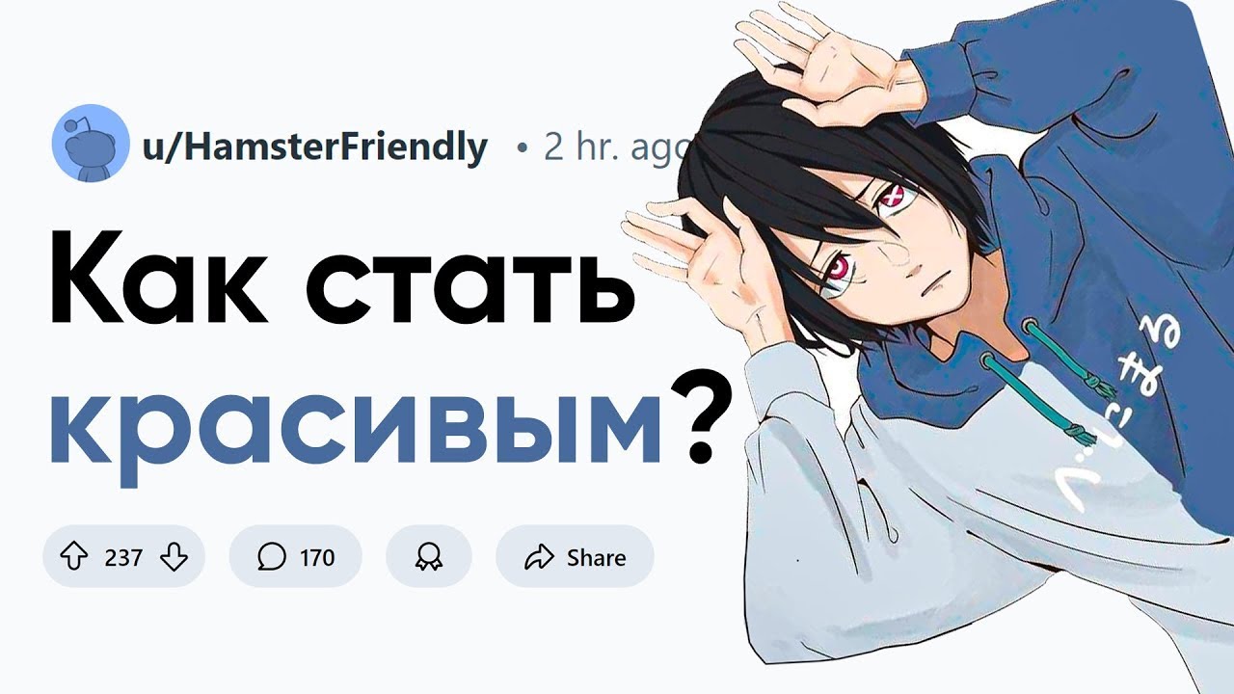1234x694 pixels.
Task: Click the 170 comment count
Action: coord(317,557)
